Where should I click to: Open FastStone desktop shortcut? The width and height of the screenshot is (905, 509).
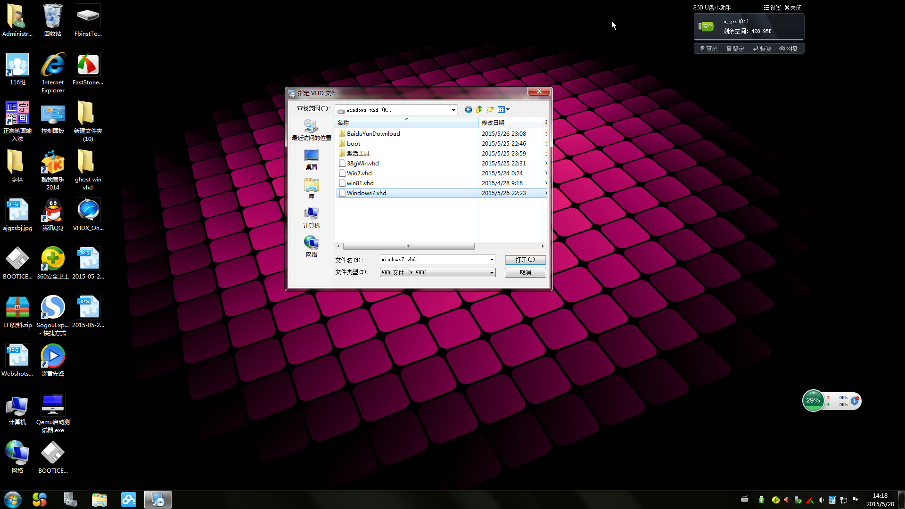tap(88, 69)
